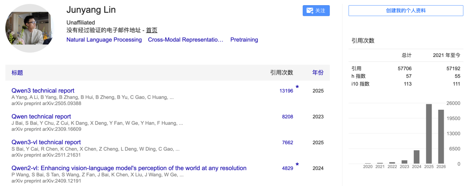Click the 2025 bar in the citation chart

(x=429, y=134)
